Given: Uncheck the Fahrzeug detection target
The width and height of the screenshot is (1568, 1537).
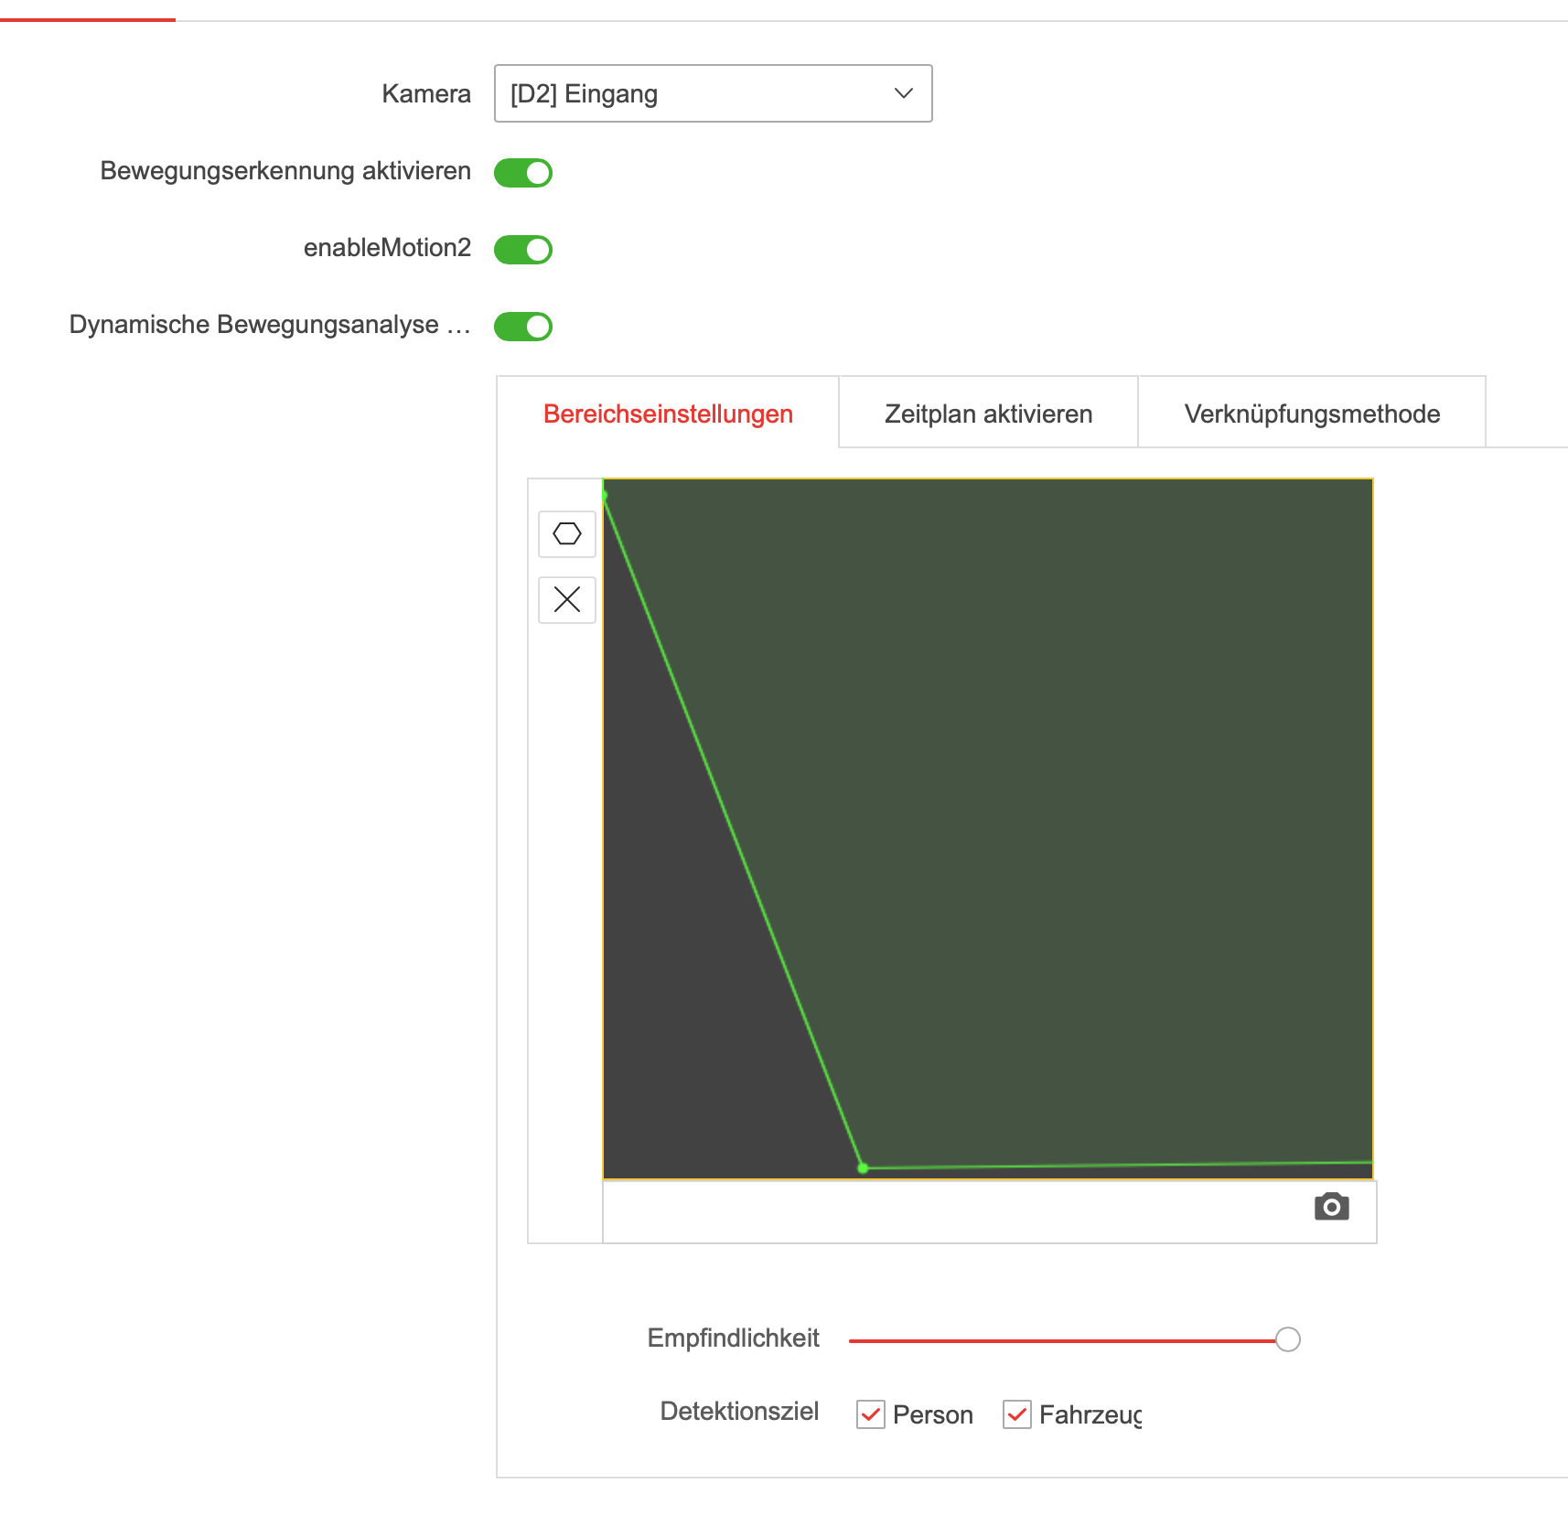Looking at the screenshot, I should (x=1017, y=1414).
